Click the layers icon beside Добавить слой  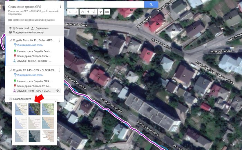click(10, 28)
